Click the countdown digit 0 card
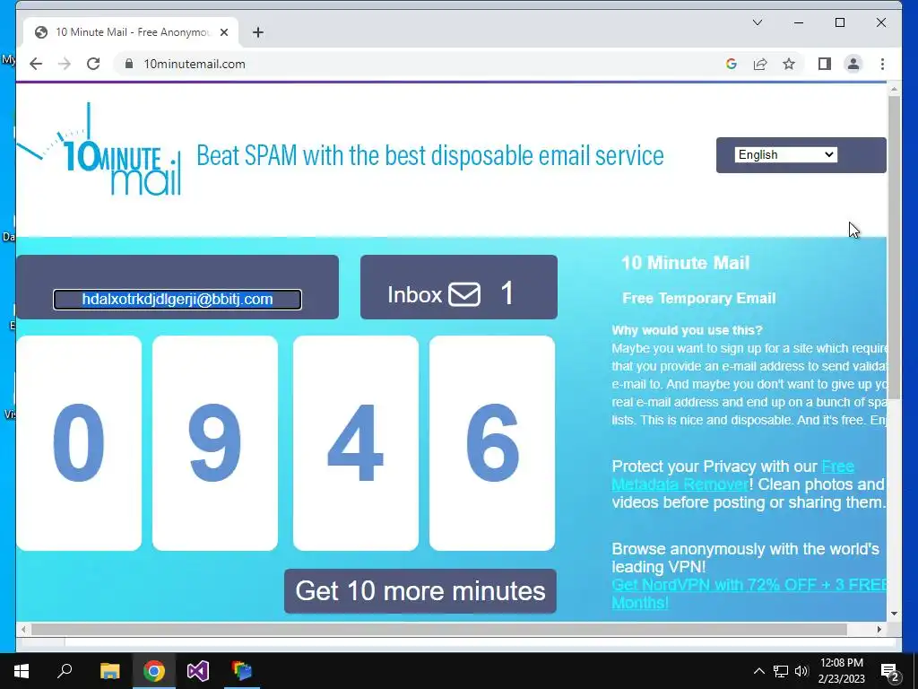Screen dimensions: 918x689 (79, 443)
